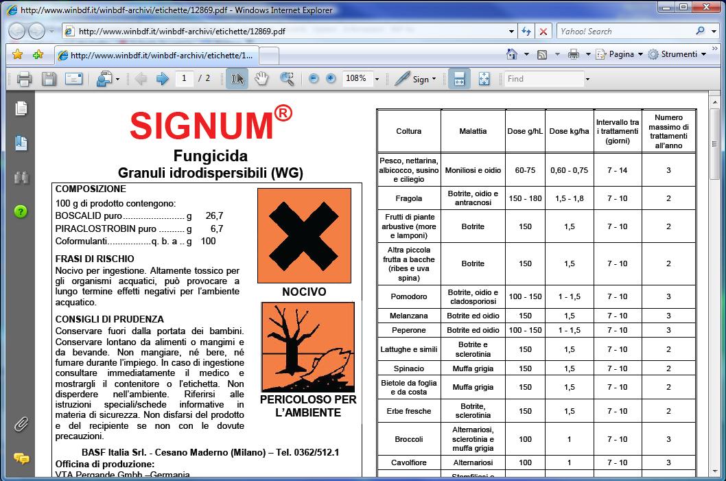Click the "COMPOSIZIONE" heading

tap(91, 189)
